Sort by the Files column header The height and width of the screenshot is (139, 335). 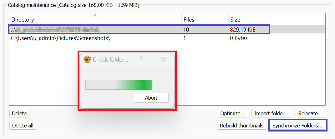[189, 20]
